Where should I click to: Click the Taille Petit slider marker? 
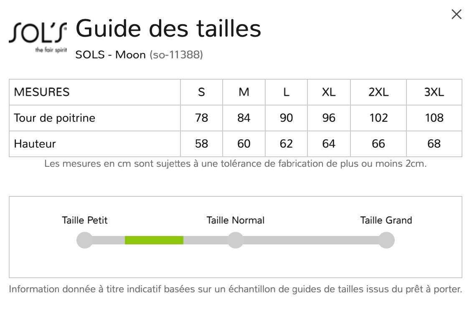(85, 240)
